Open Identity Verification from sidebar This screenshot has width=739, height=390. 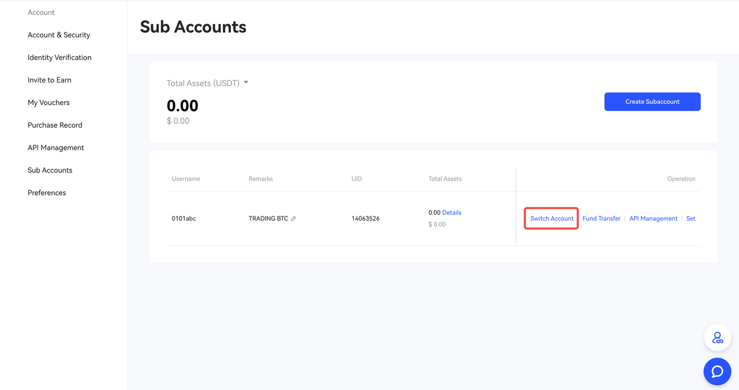click(x=59, y=58)
